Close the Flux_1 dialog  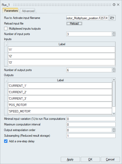pos(118,5)
